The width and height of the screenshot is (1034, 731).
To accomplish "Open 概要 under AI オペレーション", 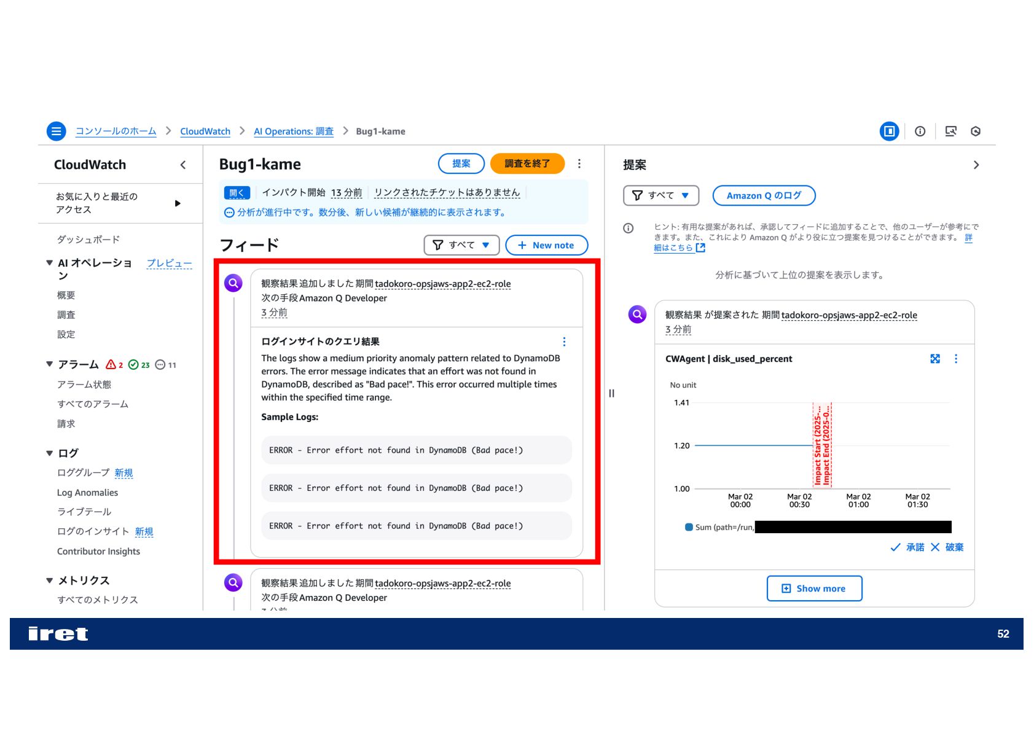I will pos(66,295).
